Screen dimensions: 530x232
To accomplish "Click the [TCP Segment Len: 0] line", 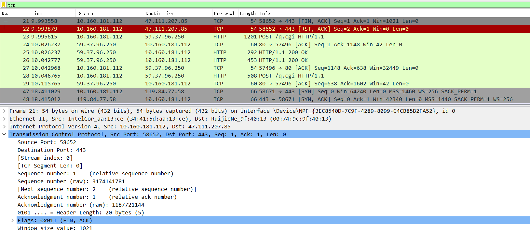I will (x=50, y=166).
